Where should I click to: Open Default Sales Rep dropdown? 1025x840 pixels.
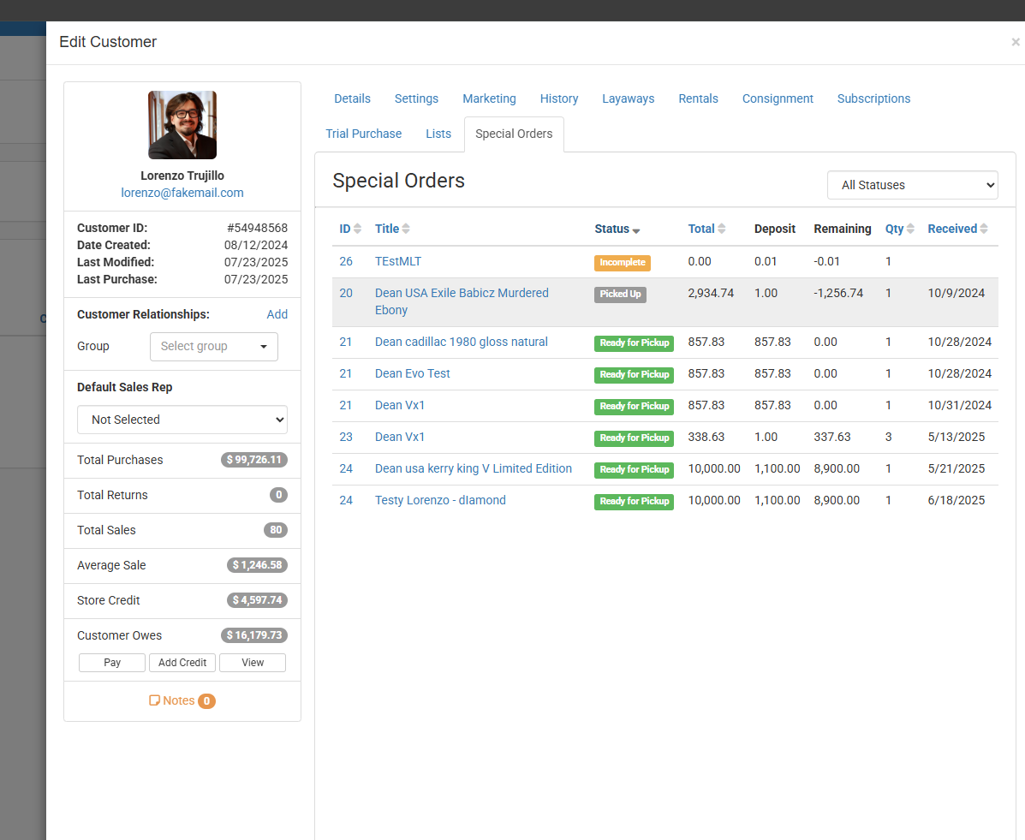coord(182,420)
